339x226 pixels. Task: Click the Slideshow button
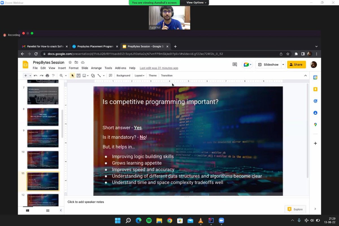(268, 65)
